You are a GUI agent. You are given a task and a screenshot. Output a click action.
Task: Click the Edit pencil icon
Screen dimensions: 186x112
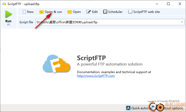(x=88, y=12)
